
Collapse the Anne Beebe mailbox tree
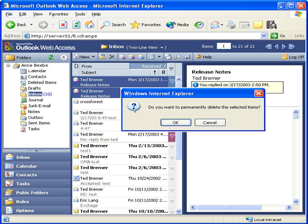[x=8, y=66]
